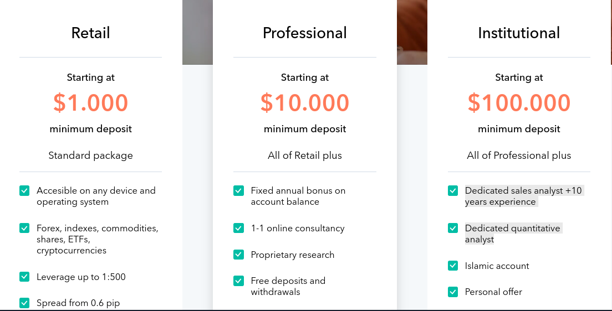Viewport: 612px width, 311px height.
Task: Click the checkmark beside Fixed annual bonus
Action: tap(238, 190)
